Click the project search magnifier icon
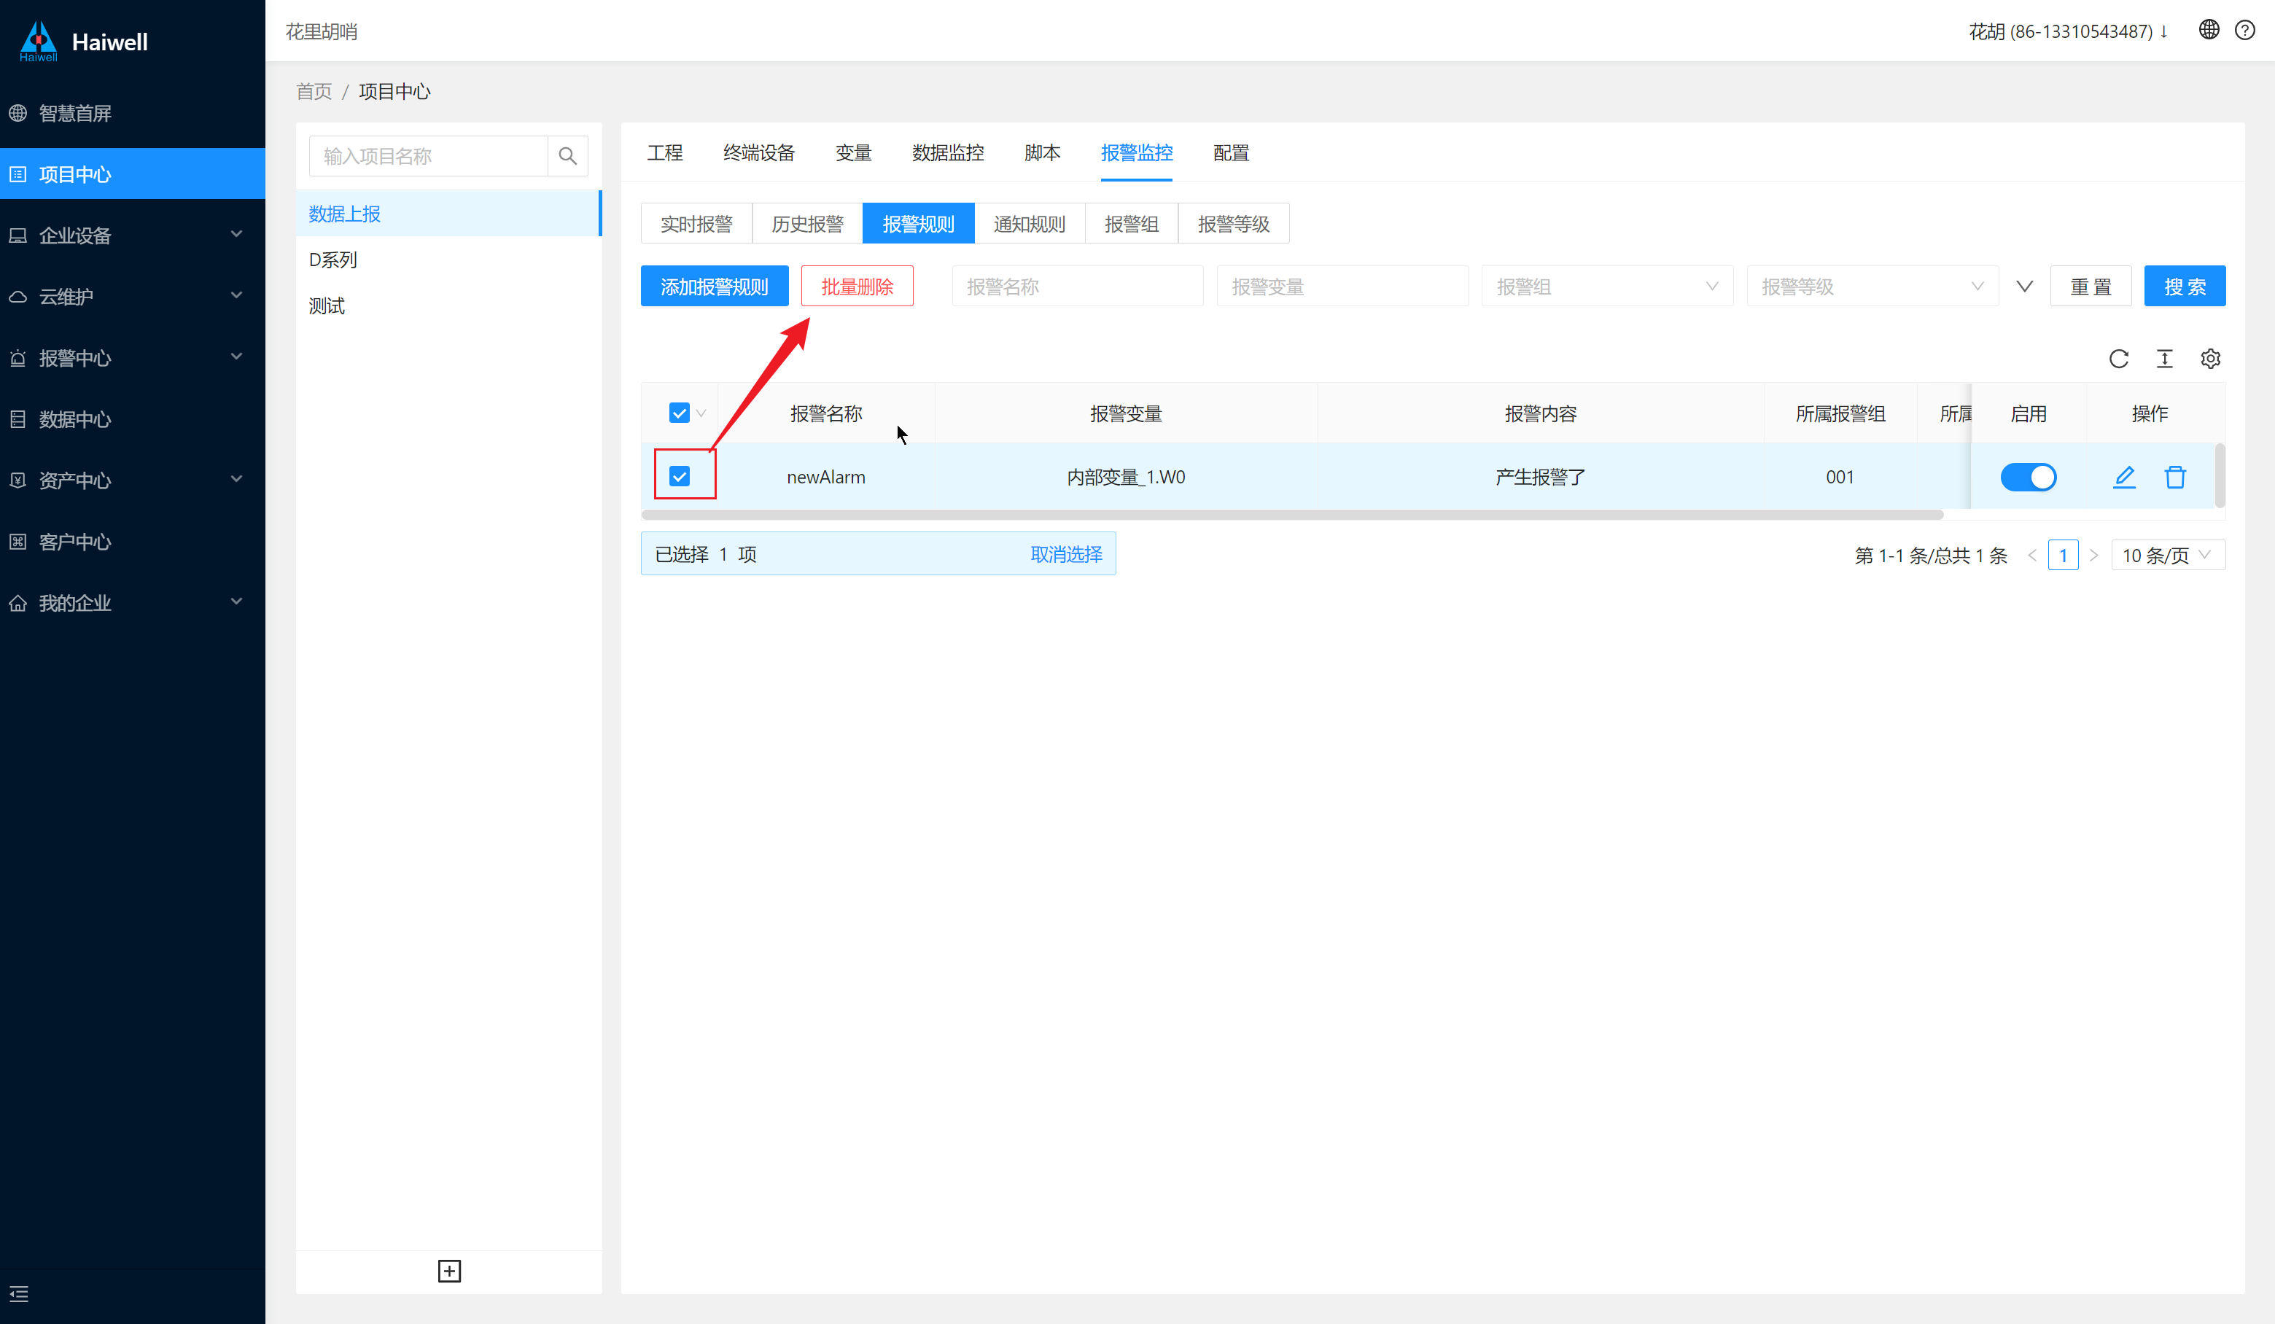Viewport: 2275px width, 1324px height. (x=567, y=156)
